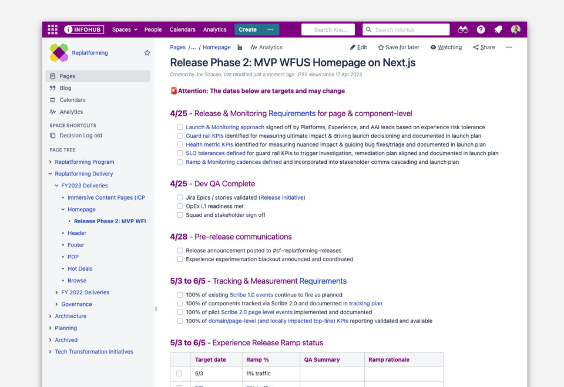The height and width of the screenshot is (387, 564).
Task: Open Scribe 1.0 events link
Action: coord(251,295)
